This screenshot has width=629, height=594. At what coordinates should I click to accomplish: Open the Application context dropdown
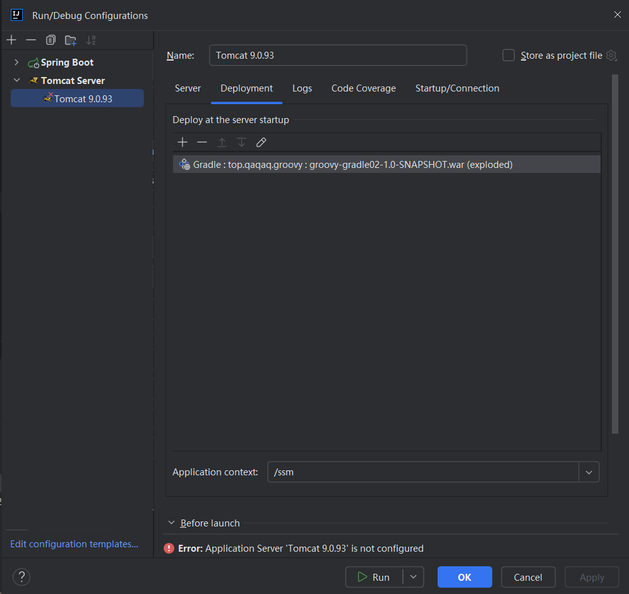(x=589, y=472)
